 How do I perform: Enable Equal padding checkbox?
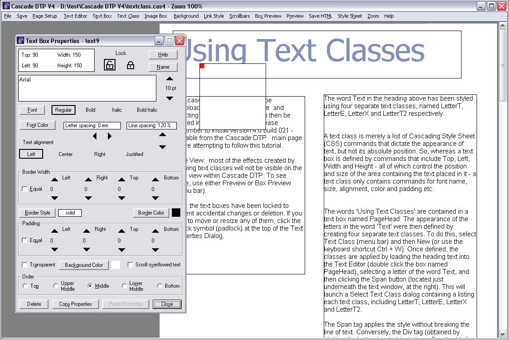[x=24, y=240]
